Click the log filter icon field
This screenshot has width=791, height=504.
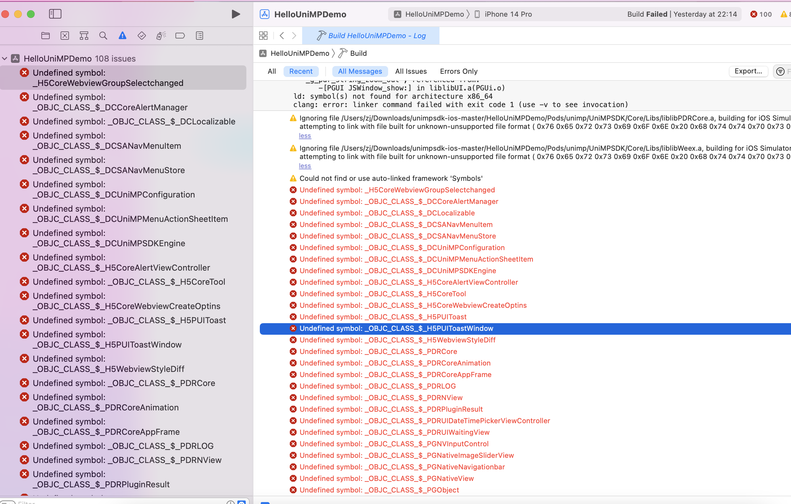pyautogui.click(x=782, y=71)
